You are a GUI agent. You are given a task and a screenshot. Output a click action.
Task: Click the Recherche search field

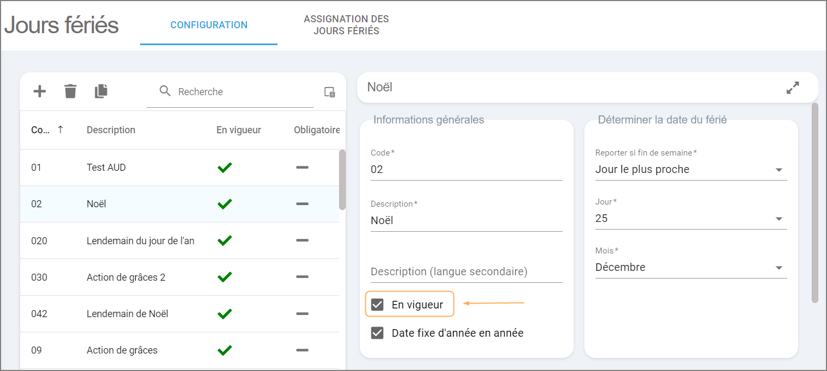[x=240, y=92]
